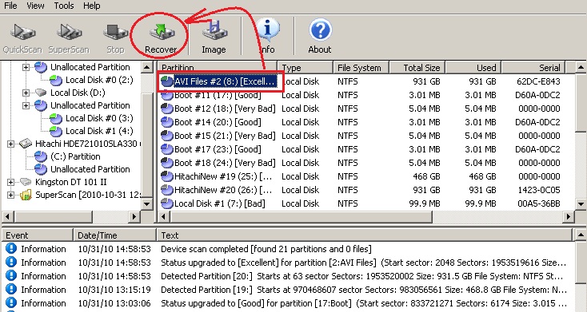Click info icon of the 13:03:06 log entry
The image size is (587, 312).
pos(11,303)
